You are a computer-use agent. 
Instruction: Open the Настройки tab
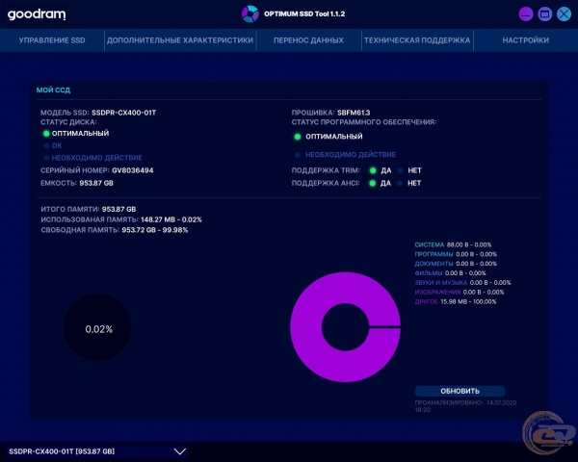pyautogui.click(x=526, y=40)
